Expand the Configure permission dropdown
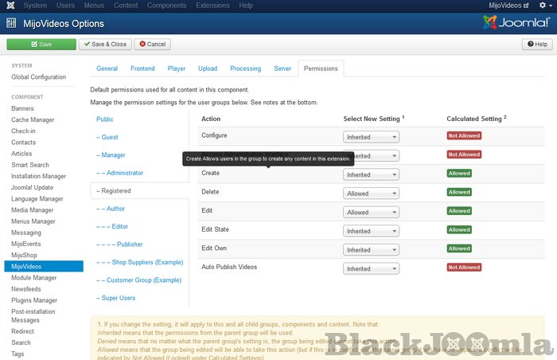The height and width of the screenshot is (360, 557). tap(371, 137)
